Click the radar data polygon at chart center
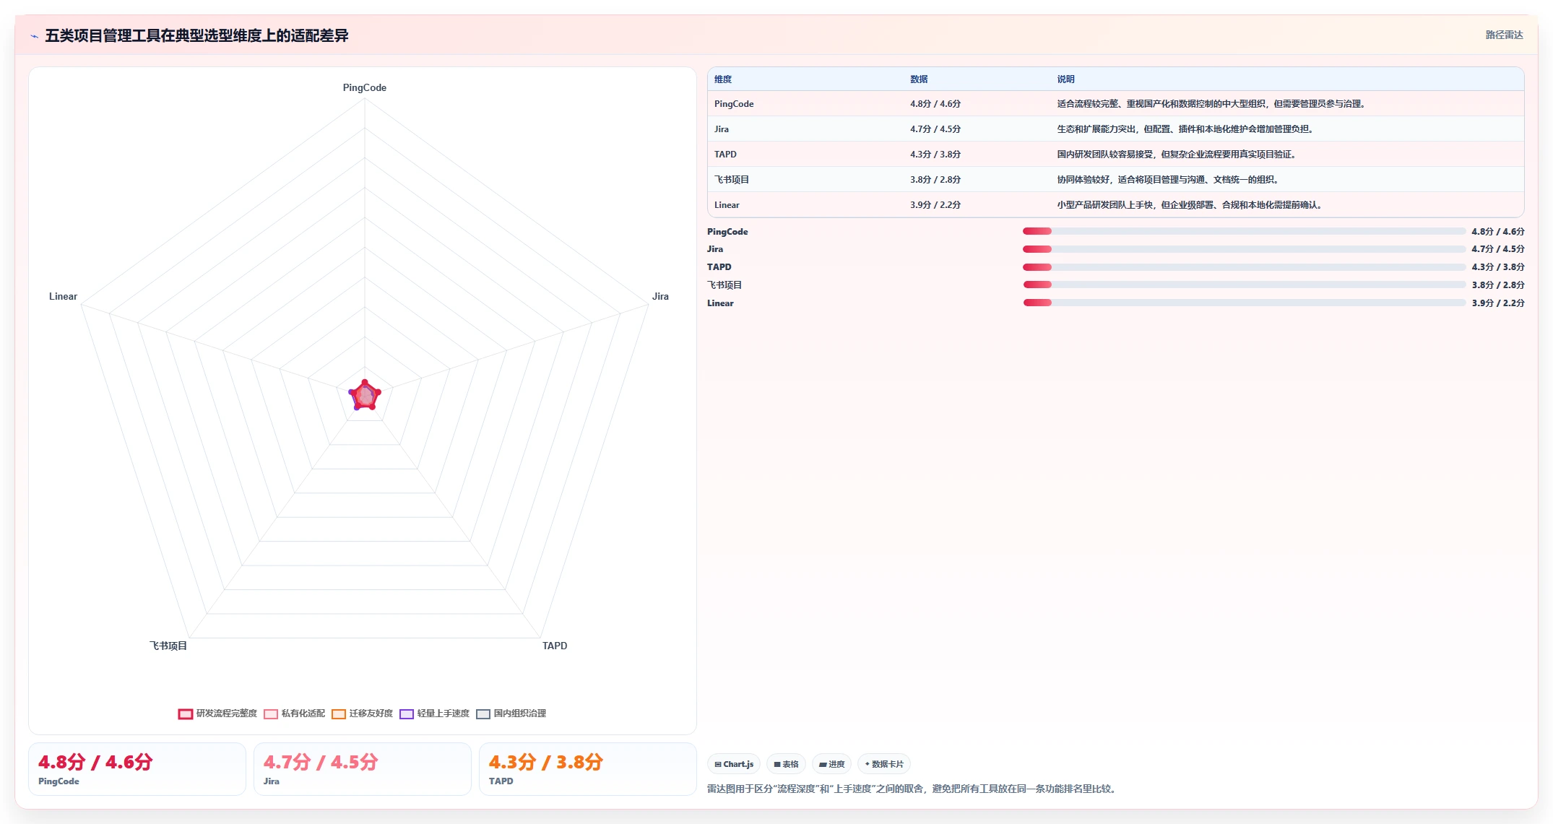The image size is (1553, 824). [x=365, y=396]
